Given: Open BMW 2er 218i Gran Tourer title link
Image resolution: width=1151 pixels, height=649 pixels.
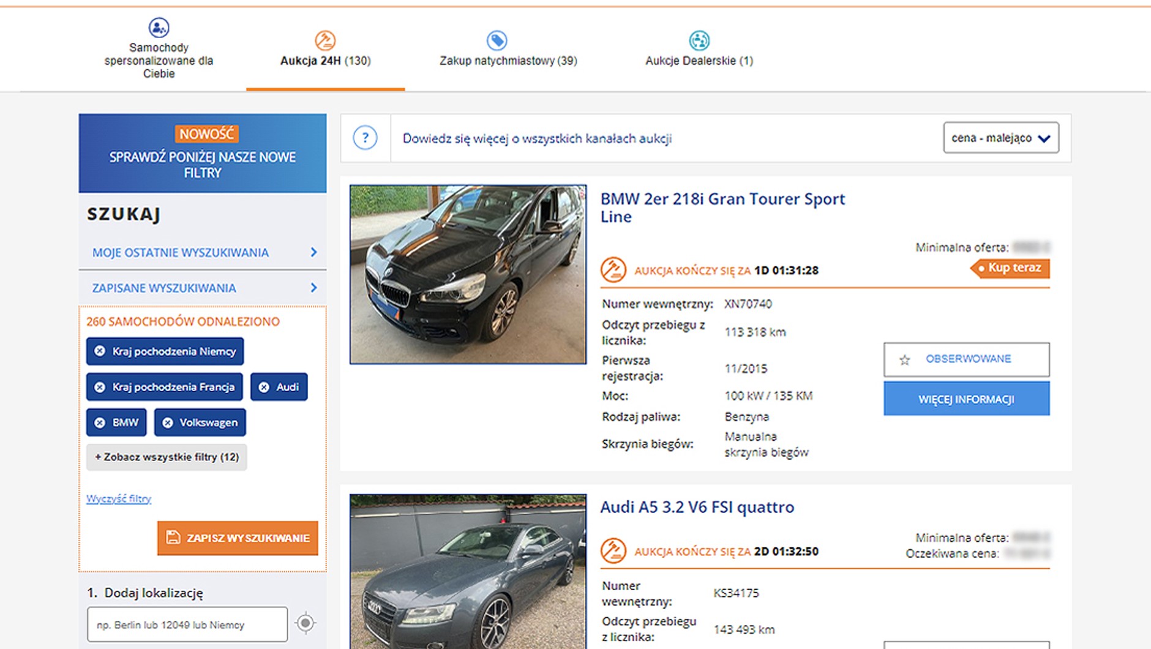Looking at the screenshot, I should pos(722,208).
